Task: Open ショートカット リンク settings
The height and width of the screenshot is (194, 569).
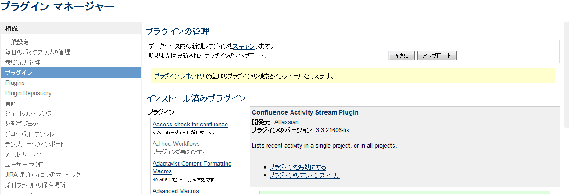Action: click(28, 113)
